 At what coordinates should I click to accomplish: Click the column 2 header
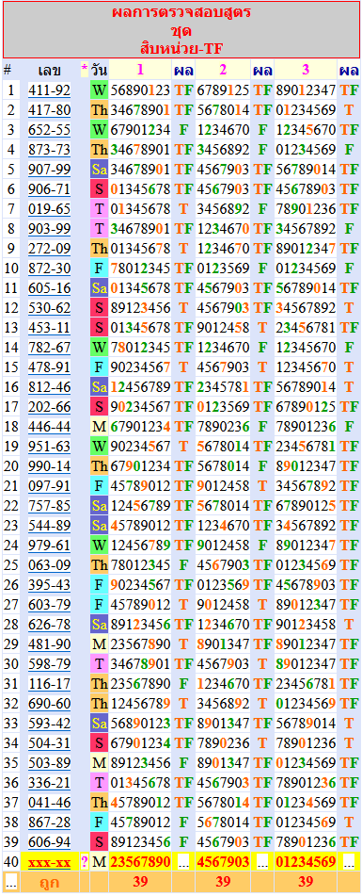pos(223,70)
